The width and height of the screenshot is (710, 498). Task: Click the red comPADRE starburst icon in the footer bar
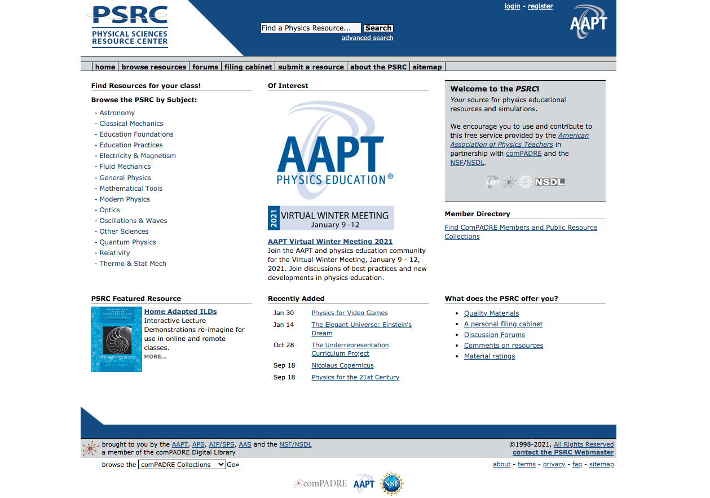[91, 448]
